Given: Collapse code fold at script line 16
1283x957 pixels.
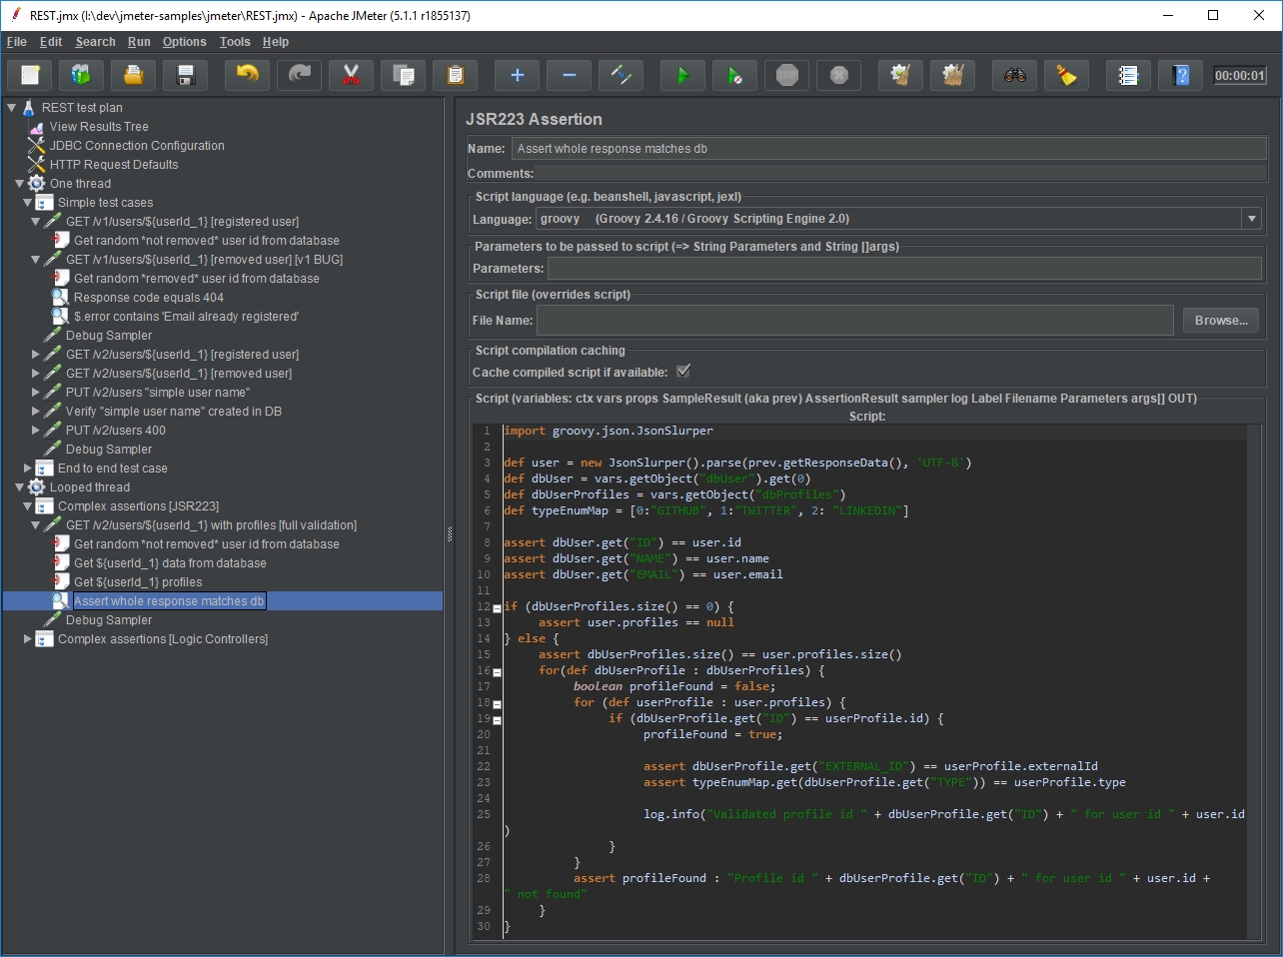Looking at the screenshot, I should [x=497, y=672].
